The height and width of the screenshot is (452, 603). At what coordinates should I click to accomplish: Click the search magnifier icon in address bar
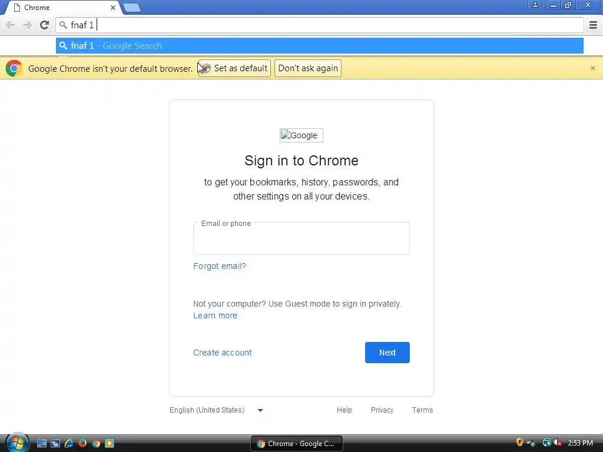[x=63, y=25]
